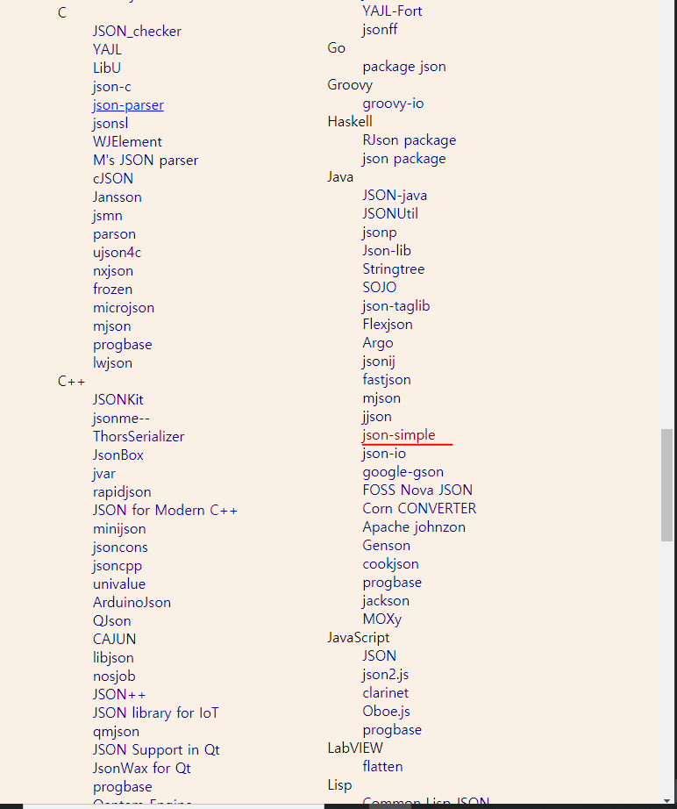Image resolution: width=677 pixels, height=809 pixels.
Task: Open the YAJL link under C
Action: click(x=107, y=49)
